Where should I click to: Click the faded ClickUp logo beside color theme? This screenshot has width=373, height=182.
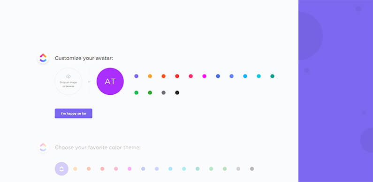click(43, 147)
